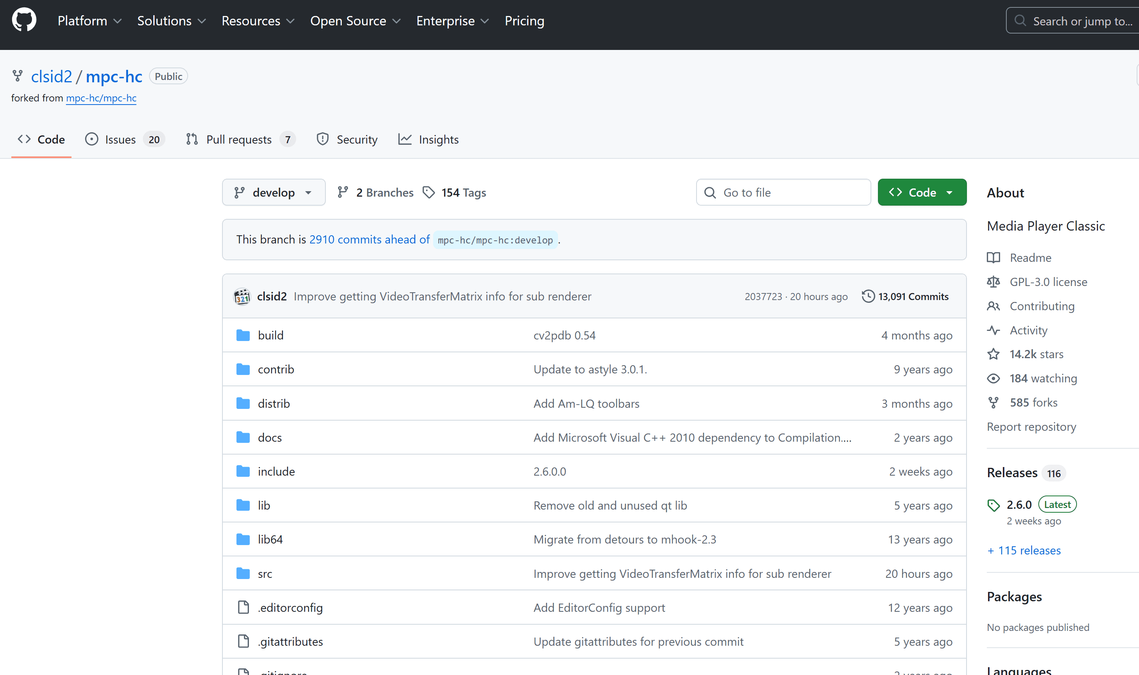This screenshot has height=675, width=1139.
Task: Click the fork icon beside 585 forks
Action: (993, 403)
